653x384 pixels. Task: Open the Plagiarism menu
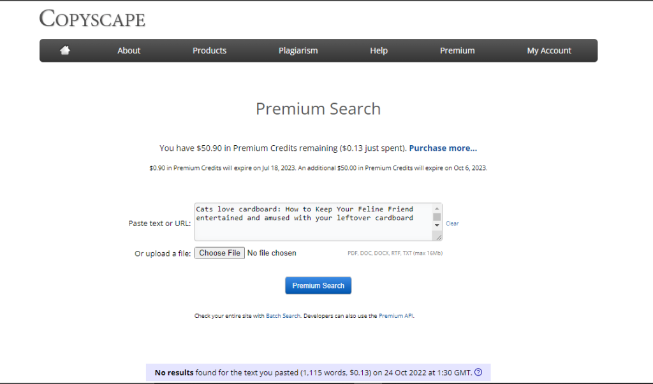(298, 50)
